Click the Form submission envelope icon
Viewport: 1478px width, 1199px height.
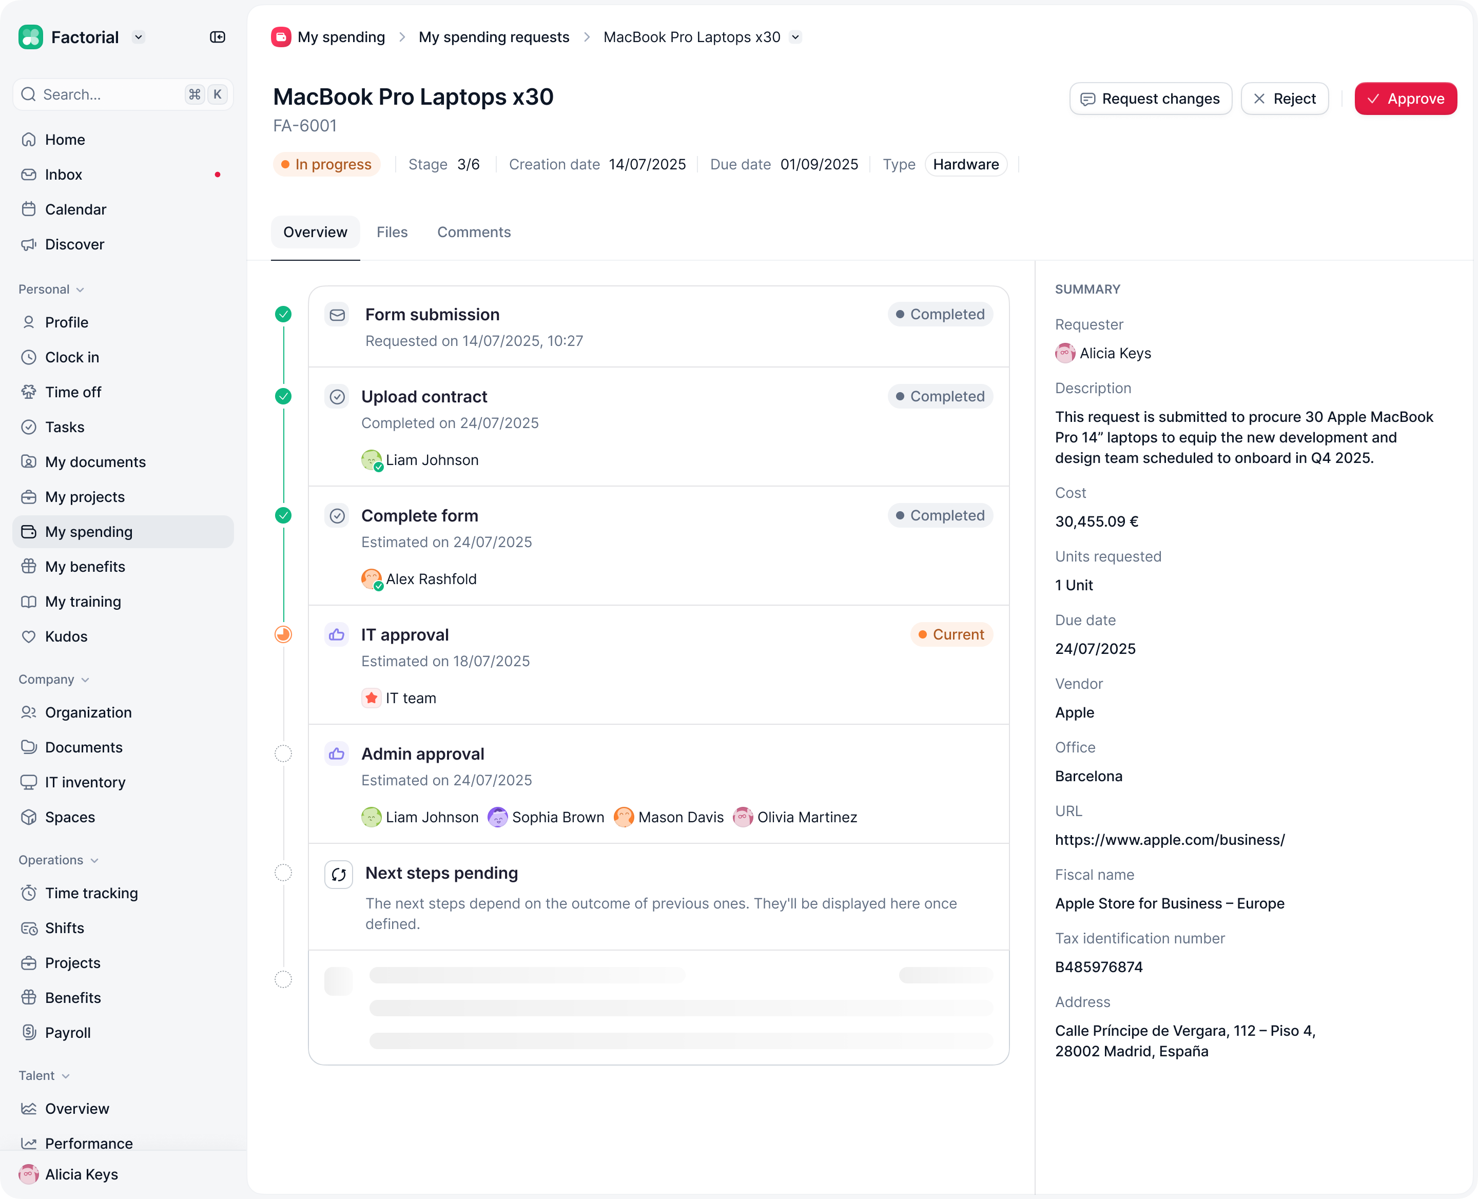pos(337,315)
